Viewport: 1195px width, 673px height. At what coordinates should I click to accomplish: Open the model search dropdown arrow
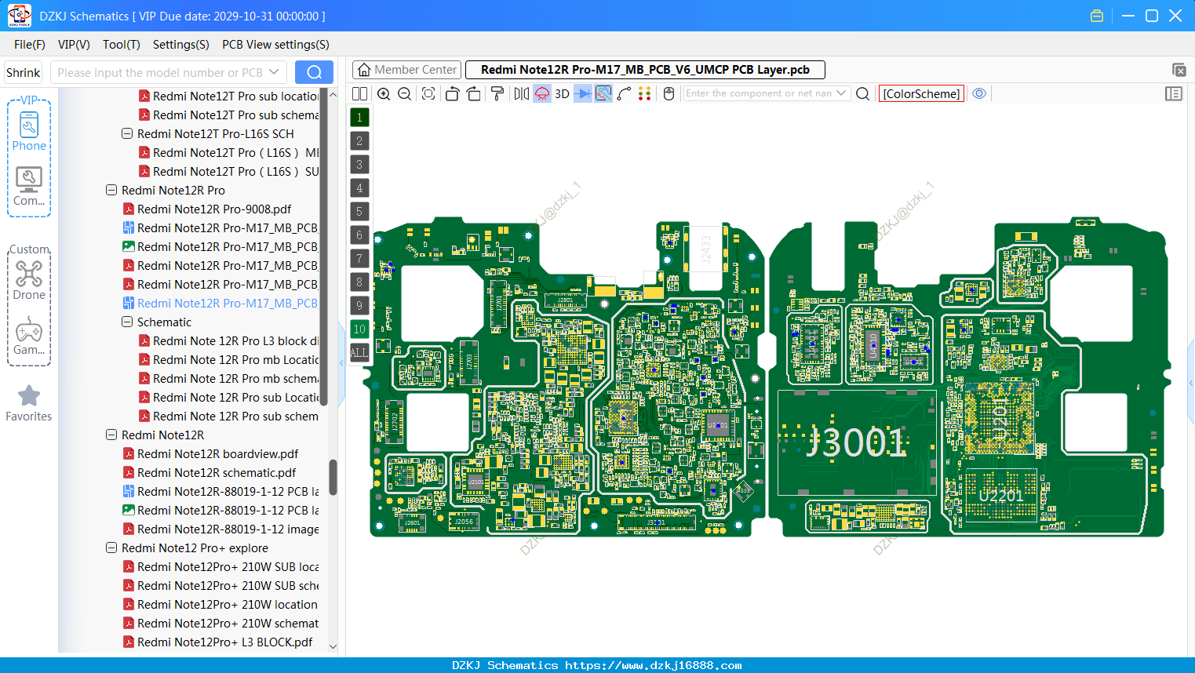point(274,72)
